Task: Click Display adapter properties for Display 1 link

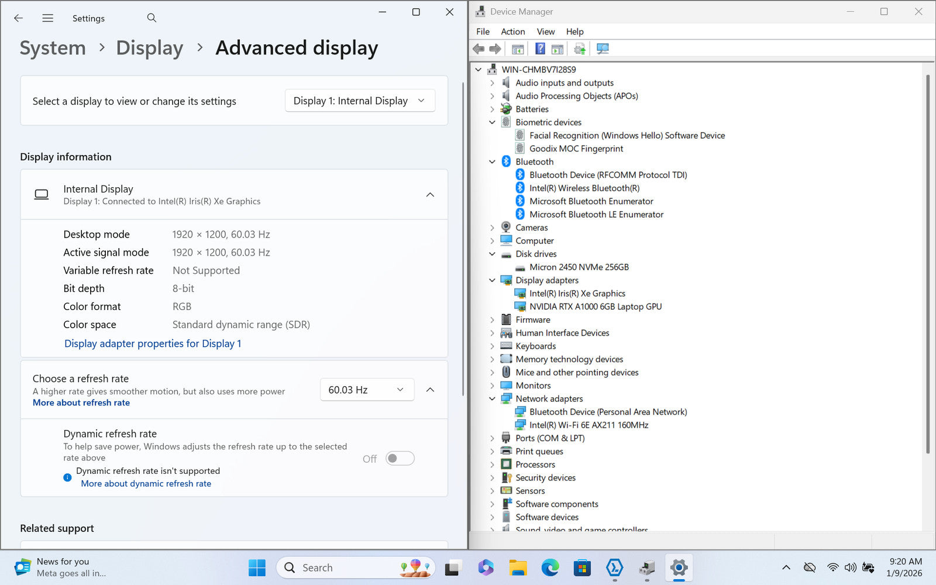Action: 153,343
